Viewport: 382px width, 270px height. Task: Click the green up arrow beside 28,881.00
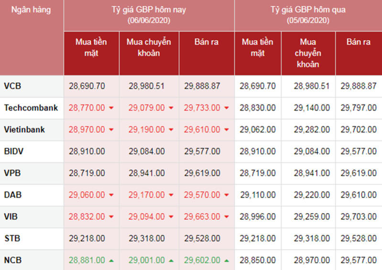click(x=111, y=260)
